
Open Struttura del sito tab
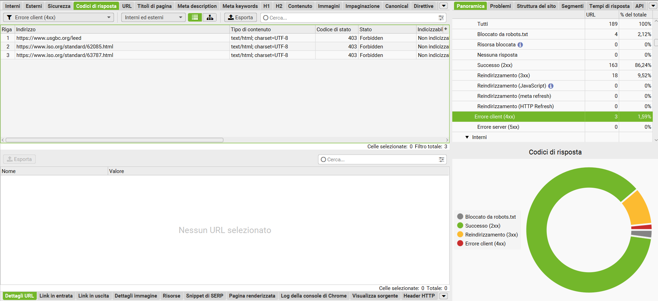tap(536, 6)
